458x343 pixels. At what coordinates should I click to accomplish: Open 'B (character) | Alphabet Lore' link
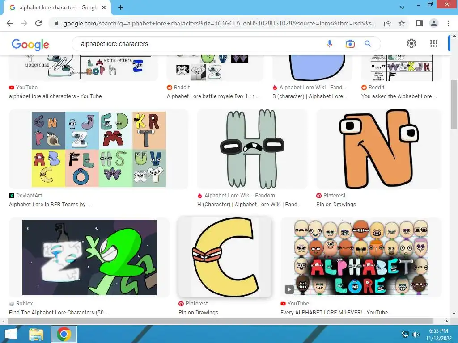pos(310,96)
